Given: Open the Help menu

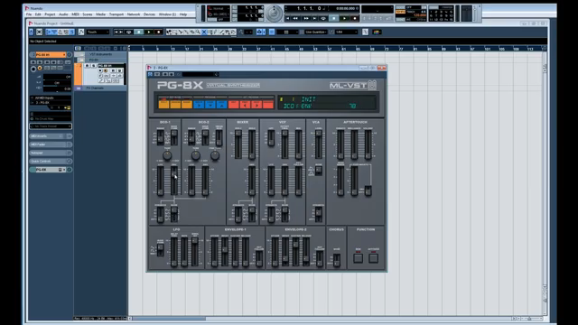Looking at the screenshot, I should 183,14.
